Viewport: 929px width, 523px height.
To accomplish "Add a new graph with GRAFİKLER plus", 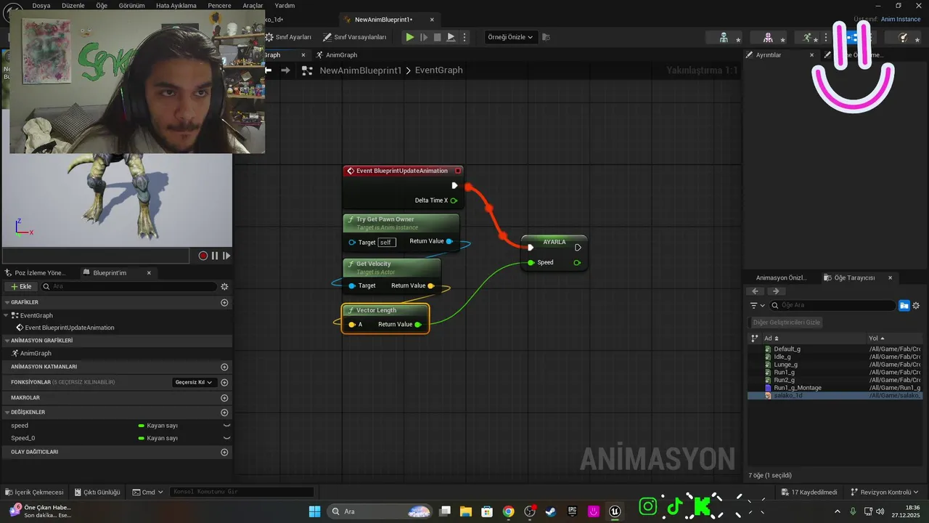I will [x=224, y=302].
